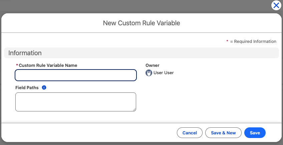Click the New Custom Rule Variable title
The image size is (283, 145).
[141, 23]
